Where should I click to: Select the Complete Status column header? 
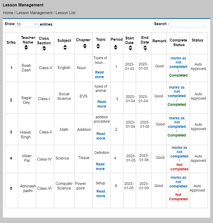(178, 43)
